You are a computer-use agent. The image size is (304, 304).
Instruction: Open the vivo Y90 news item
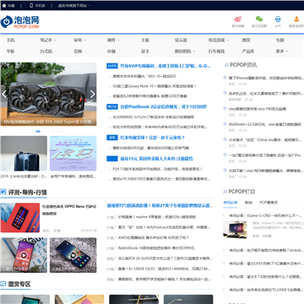point(258,109)
